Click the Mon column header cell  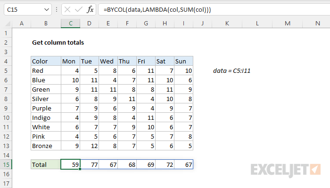[70, 61]
